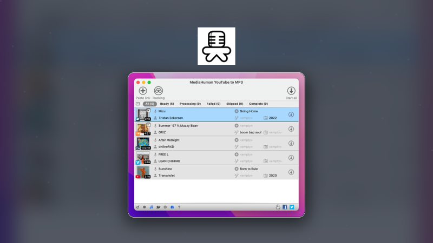433x243 pixels.
Task: Click the Summer '97 track thumbnail
Action: coord(143,129)
